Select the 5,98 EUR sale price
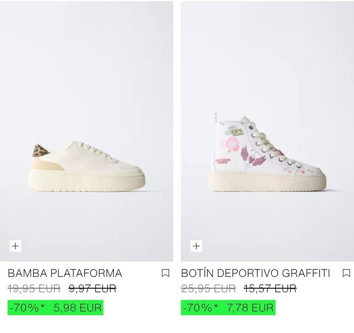 coord(78,308)
